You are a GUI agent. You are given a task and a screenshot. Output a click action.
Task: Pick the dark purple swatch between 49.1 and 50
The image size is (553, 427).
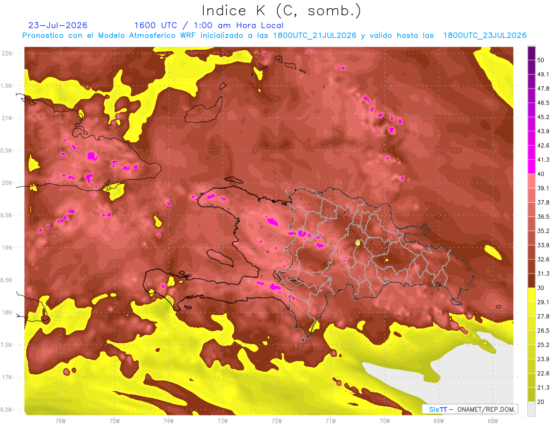531,67
